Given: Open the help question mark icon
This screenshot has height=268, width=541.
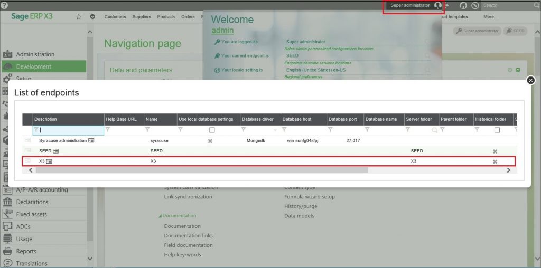Looking at the screenshot, I should (x=4, y=5).
